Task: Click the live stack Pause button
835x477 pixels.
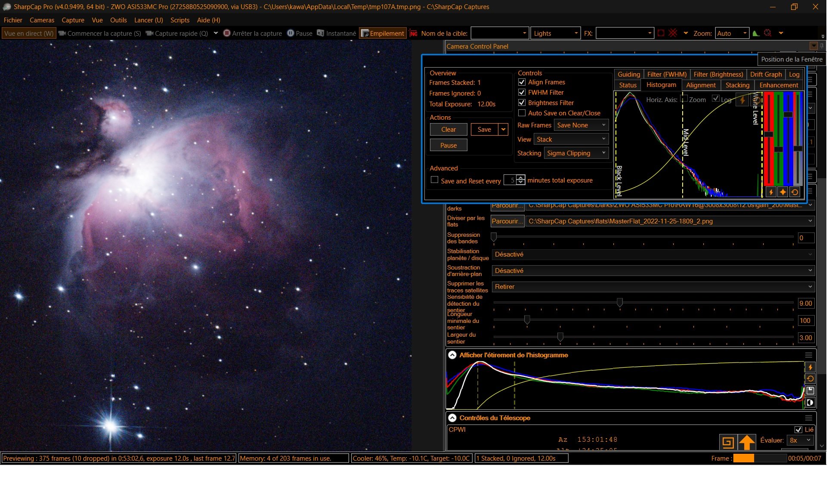Action: pyautogui.click(x=448, y=145)
